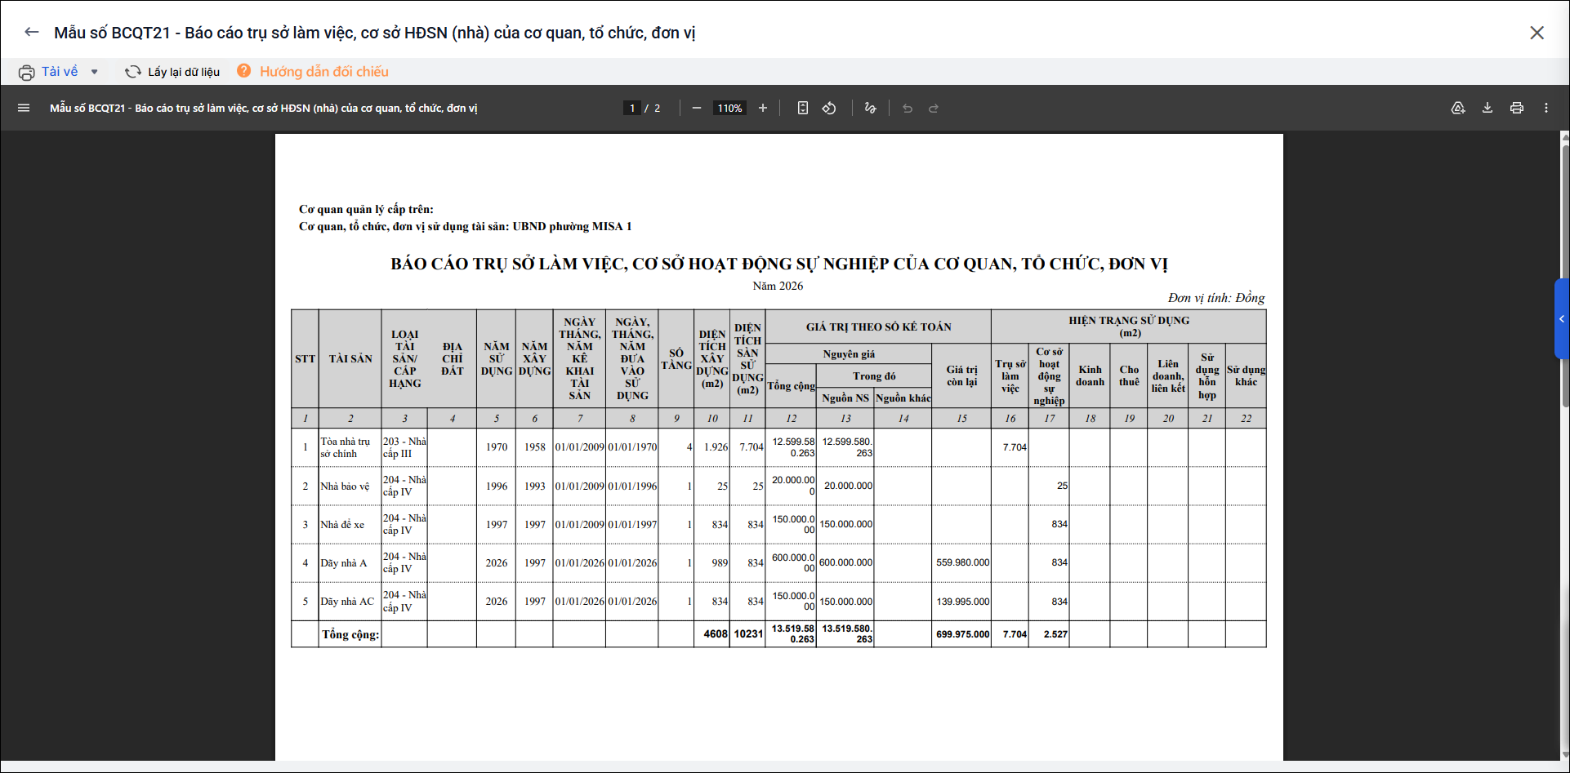The height and width of the screenshot is (773, 1570).
Task: Click the value '559.980.000' in Giá trị còn lại
Action: point(963,562)
